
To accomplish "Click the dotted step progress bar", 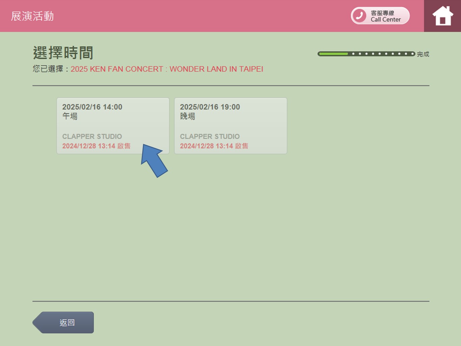I will tap(382, 54).
